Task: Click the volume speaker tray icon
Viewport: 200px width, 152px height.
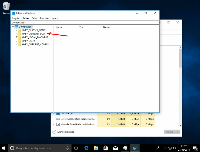Action: click(x=175, y=148)
